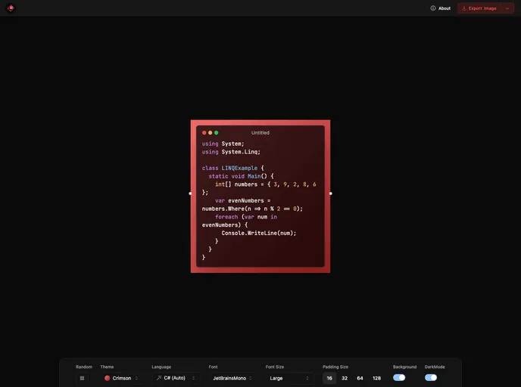Screen dimensions: 521x387
Task: Click the Untitled title field
Action: pyautogui.click(x=260, y=132)
